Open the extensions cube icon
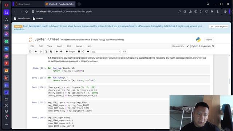The height and width of the screenshot is (131, 233). [x=225, y=12]
